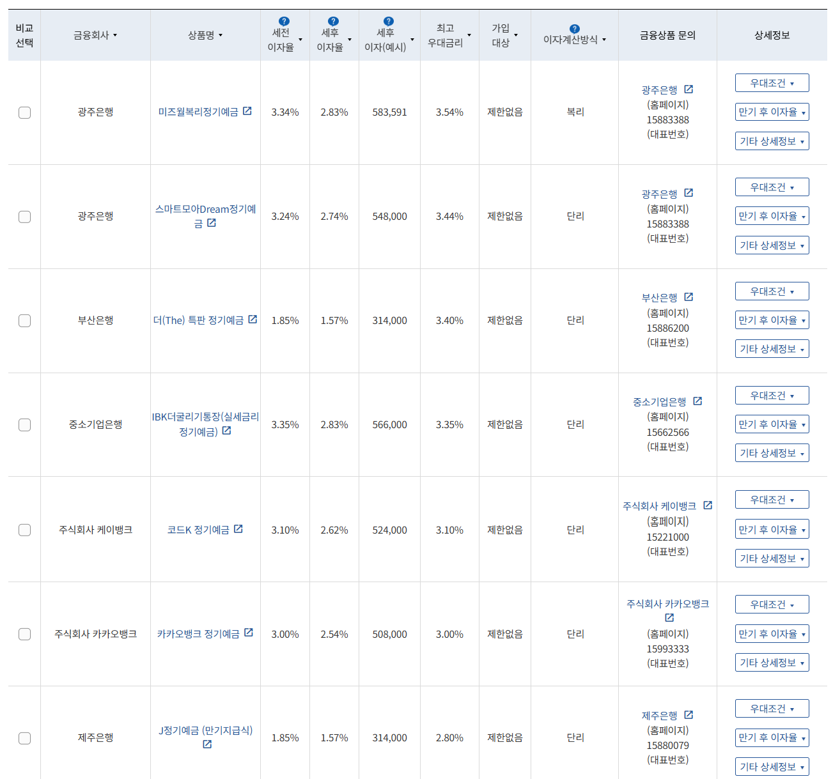
Task: Sort by 상품명 column header
Action: (x=205, y=35)
